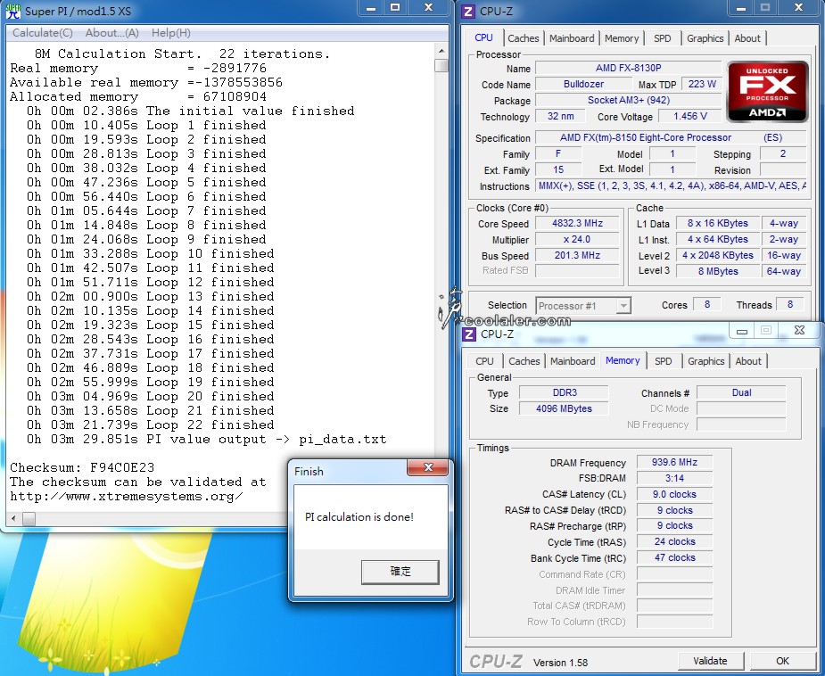Click the Validate button in CPU-Z

(710, 661)
